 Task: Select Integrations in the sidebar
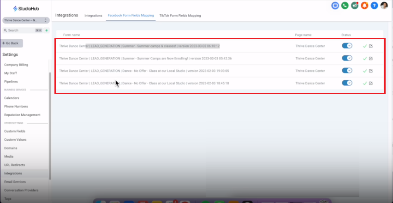point(13,173)
